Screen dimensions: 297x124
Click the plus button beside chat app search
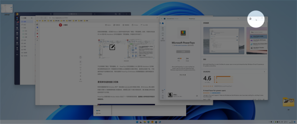point(95,14)
